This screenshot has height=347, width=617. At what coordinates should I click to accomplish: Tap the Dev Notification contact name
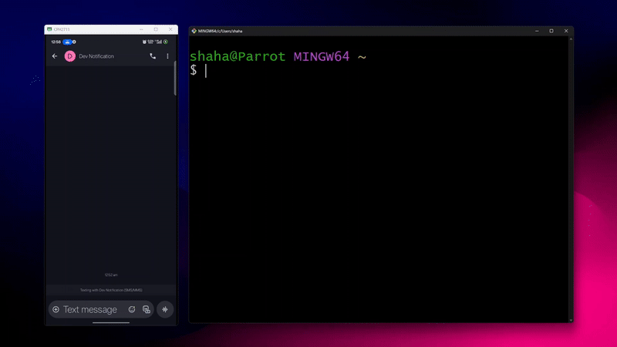tap(96, 56)
